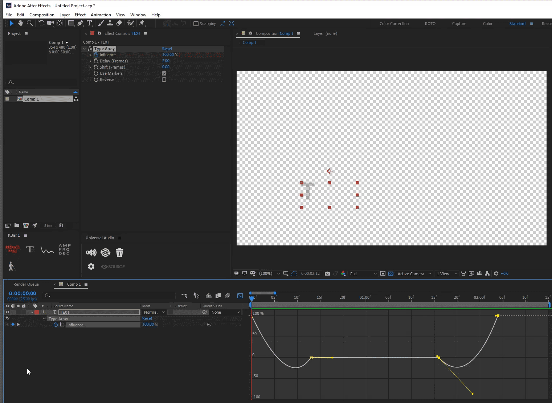This screenshot has height=403, width=552.
Task: Toggle frame blending for layers in timeline
Action: [218, 296]
